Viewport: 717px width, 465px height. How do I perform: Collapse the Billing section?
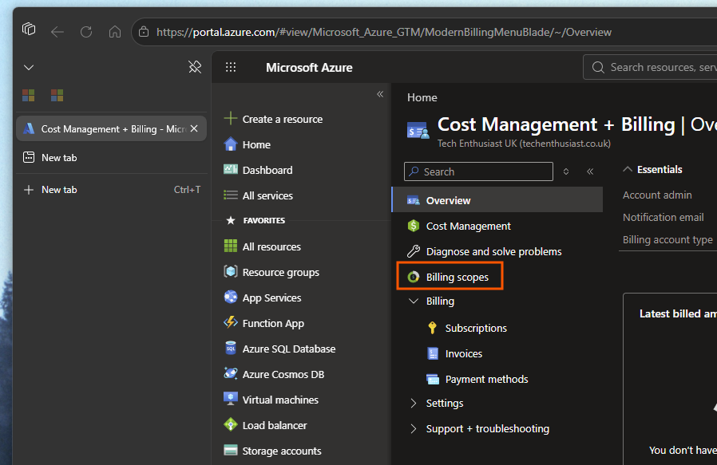click(414, 301)
